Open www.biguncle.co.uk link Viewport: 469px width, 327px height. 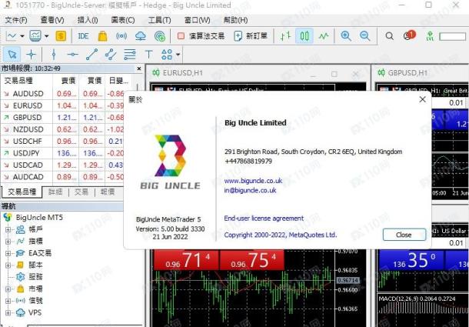click(x=253, y=181)
